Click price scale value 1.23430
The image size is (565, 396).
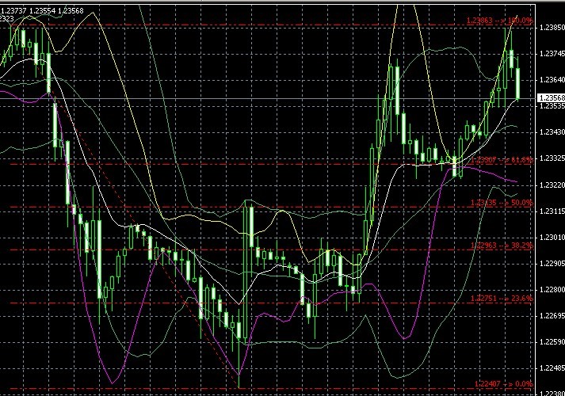552,132
